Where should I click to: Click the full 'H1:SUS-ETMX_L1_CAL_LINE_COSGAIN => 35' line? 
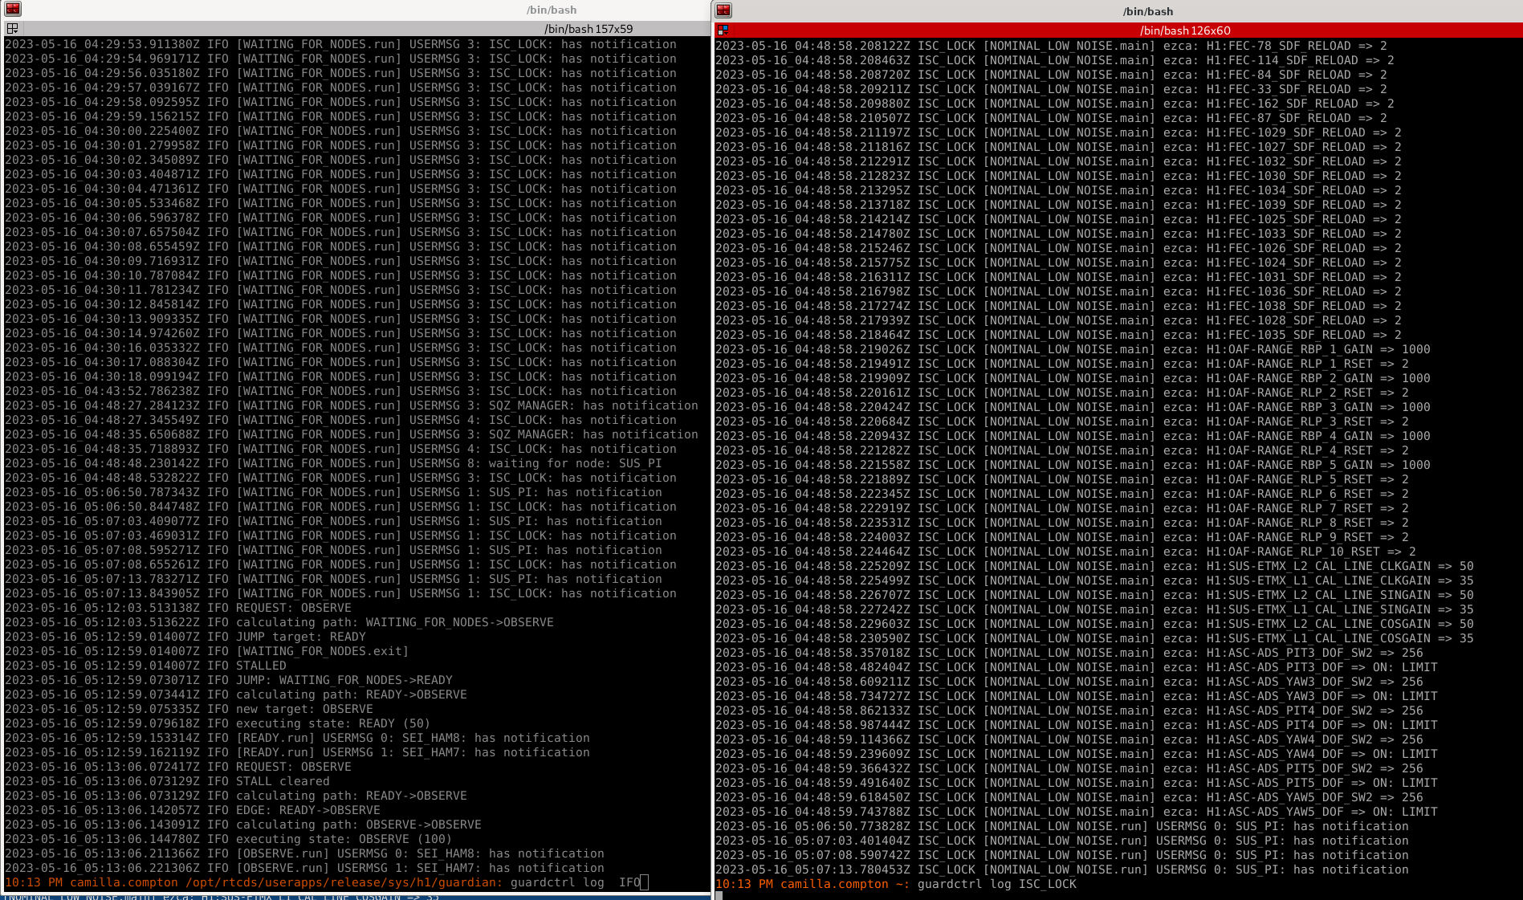(x=1094, y=638)
